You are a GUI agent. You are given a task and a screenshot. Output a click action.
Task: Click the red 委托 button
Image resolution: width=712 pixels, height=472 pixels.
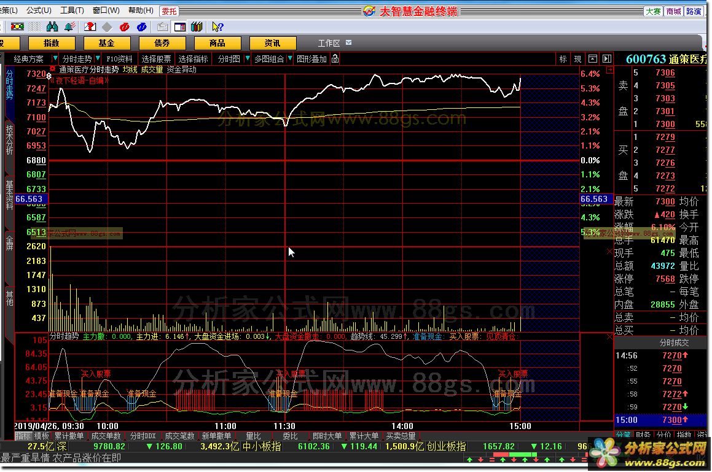(169, 11)
